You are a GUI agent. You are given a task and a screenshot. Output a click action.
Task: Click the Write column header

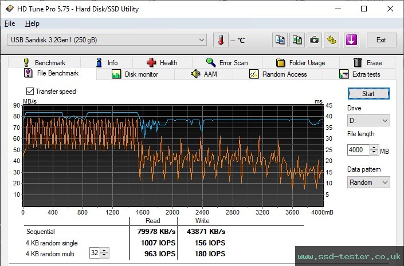tap(202, 221)
